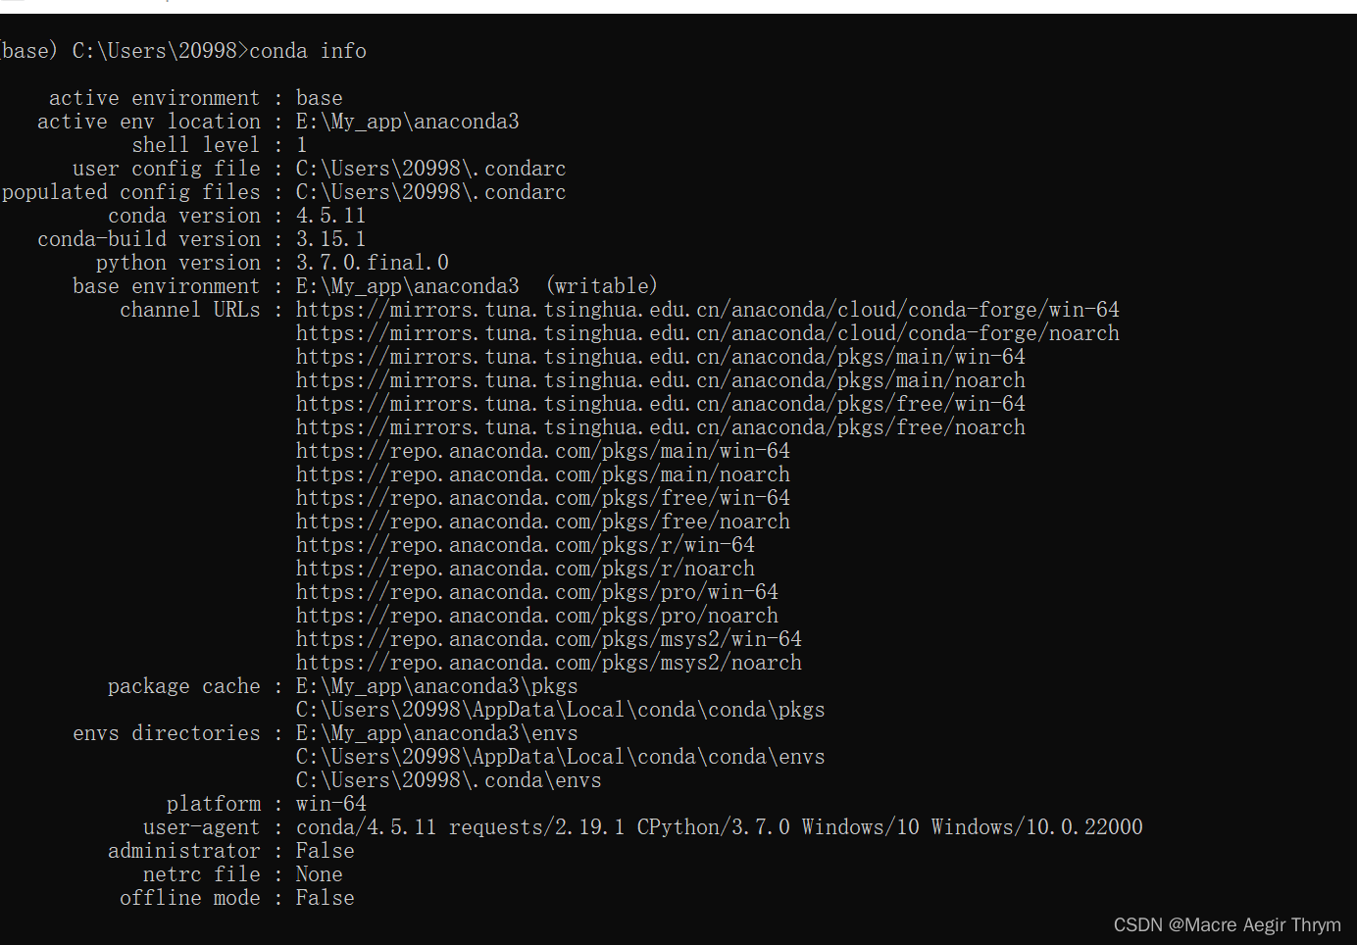Click the tsinghua pkgs/free/win-64 URL
Screen dimensions: 1357x945
(661, 404)
